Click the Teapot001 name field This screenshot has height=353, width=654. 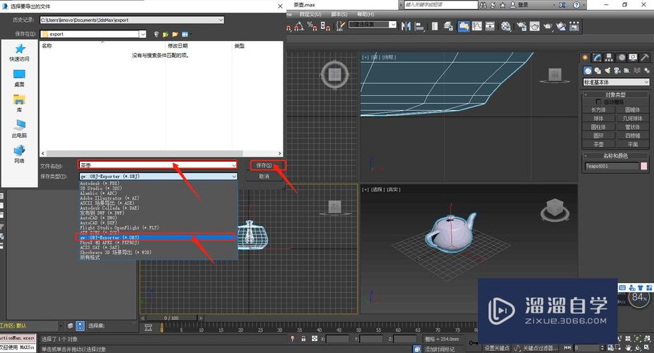pyautogui.click(x=612, y=166)
